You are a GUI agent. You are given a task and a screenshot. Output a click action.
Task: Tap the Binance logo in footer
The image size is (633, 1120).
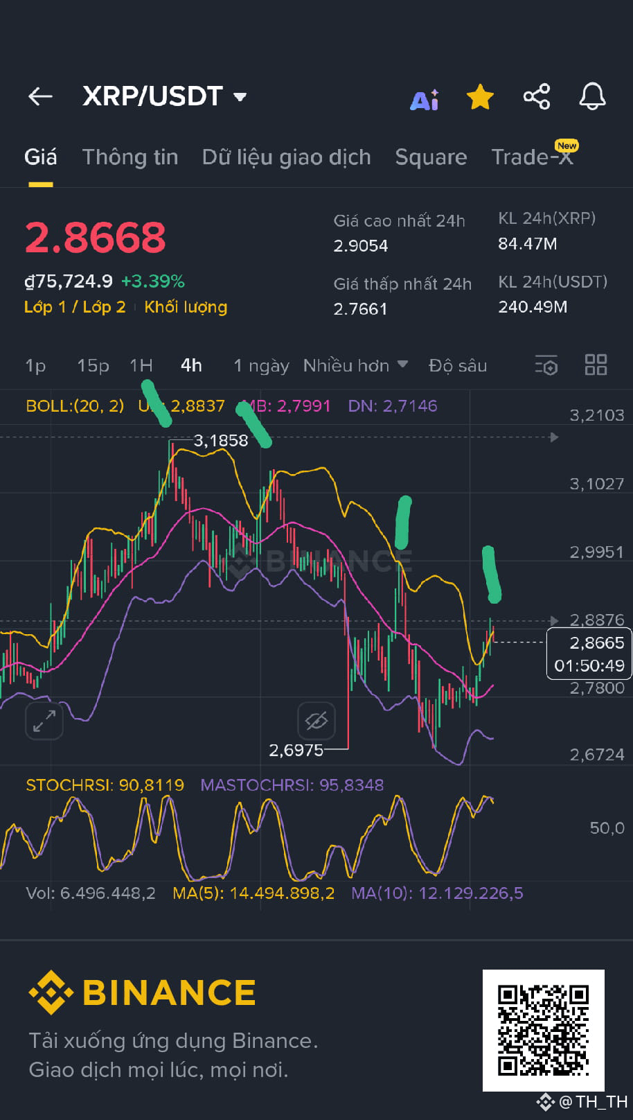(x=142, y=992)
